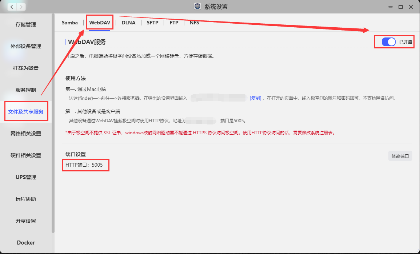Close the 系统设置 window

411,7
